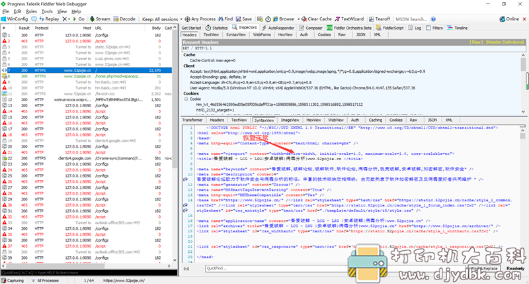
Task: Switch to the Get Started tab
Action: [191, 28]
